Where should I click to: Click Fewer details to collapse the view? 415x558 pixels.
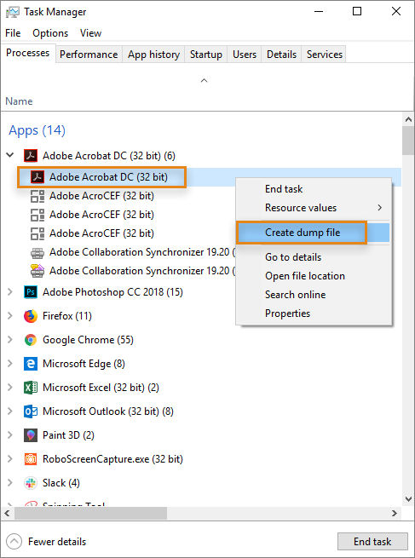pos(47,542)
